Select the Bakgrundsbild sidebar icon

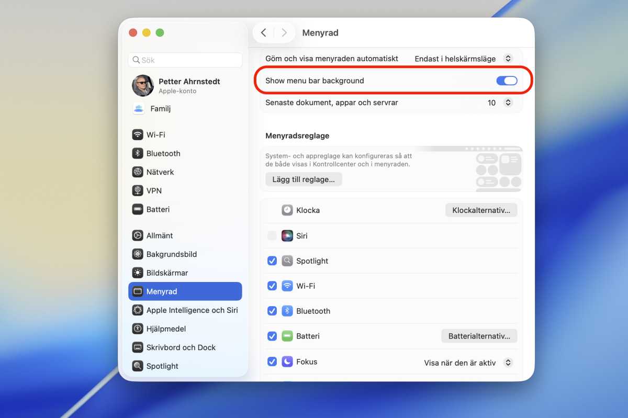click(x=137, y=254)
